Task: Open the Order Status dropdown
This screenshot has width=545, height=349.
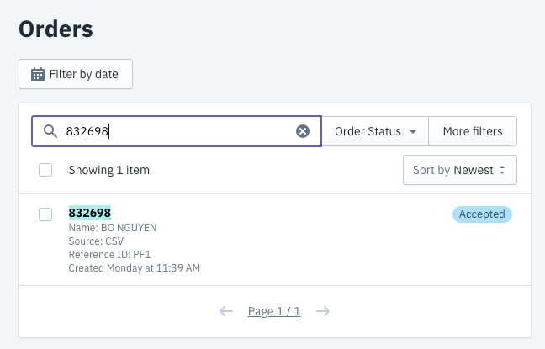Action: (x=375, y=131)
